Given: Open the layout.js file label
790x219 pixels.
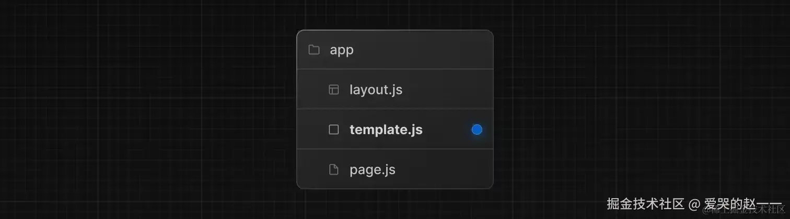Looking at the screenshot, I should pyautogui.click(x=376, y=90).
